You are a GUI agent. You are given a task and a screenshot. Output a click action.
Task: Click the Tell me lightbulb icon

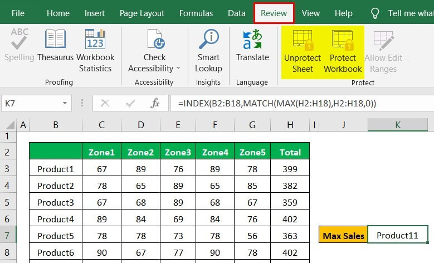point(375,13)
